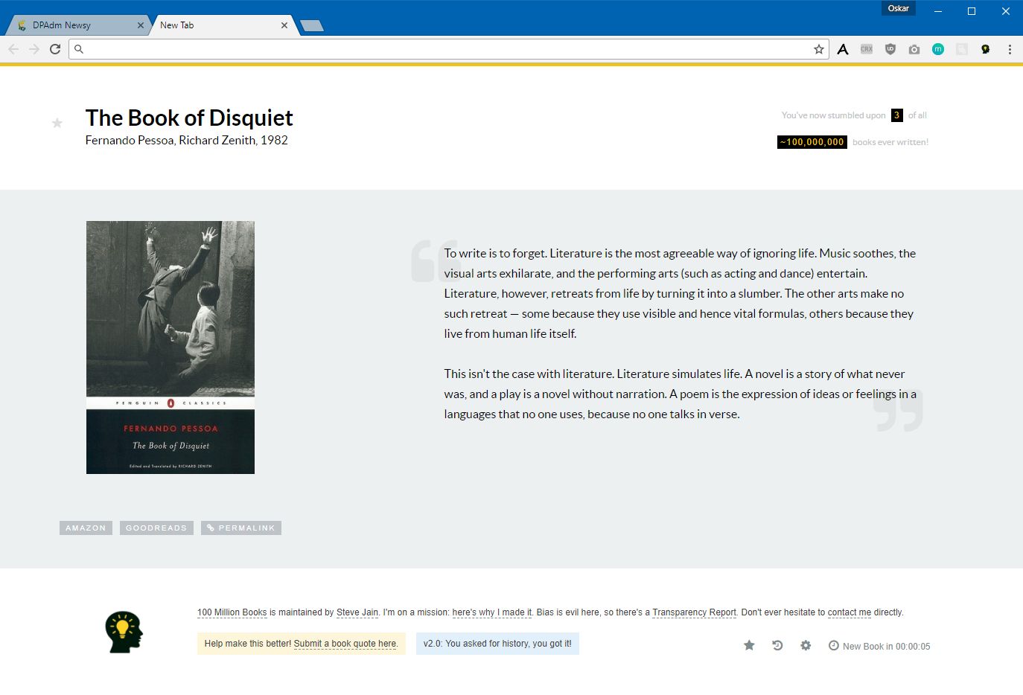The width and height of the screenshot is (1023, 695).
Task: Copy the book's Permalink
Action: click(x=241, y=528)
